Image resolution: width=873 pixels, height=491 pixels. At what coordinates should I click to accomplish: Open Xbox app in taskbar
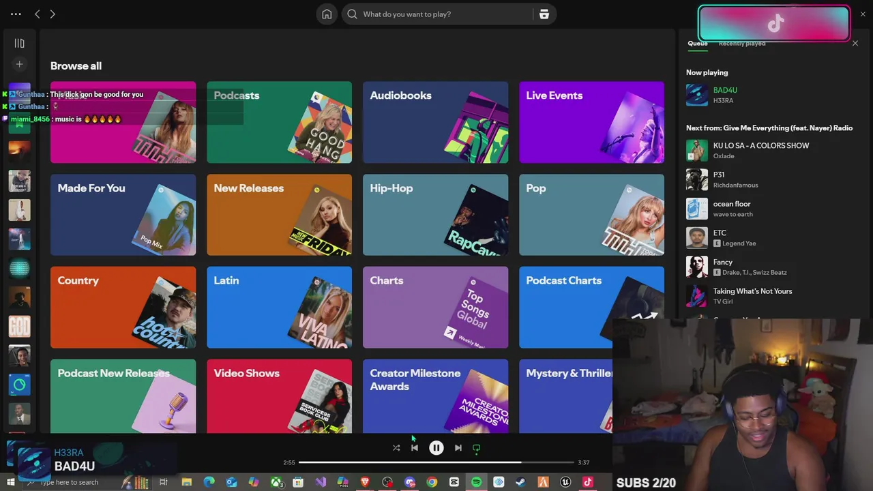pyautogui.click(x=276, y=482)
